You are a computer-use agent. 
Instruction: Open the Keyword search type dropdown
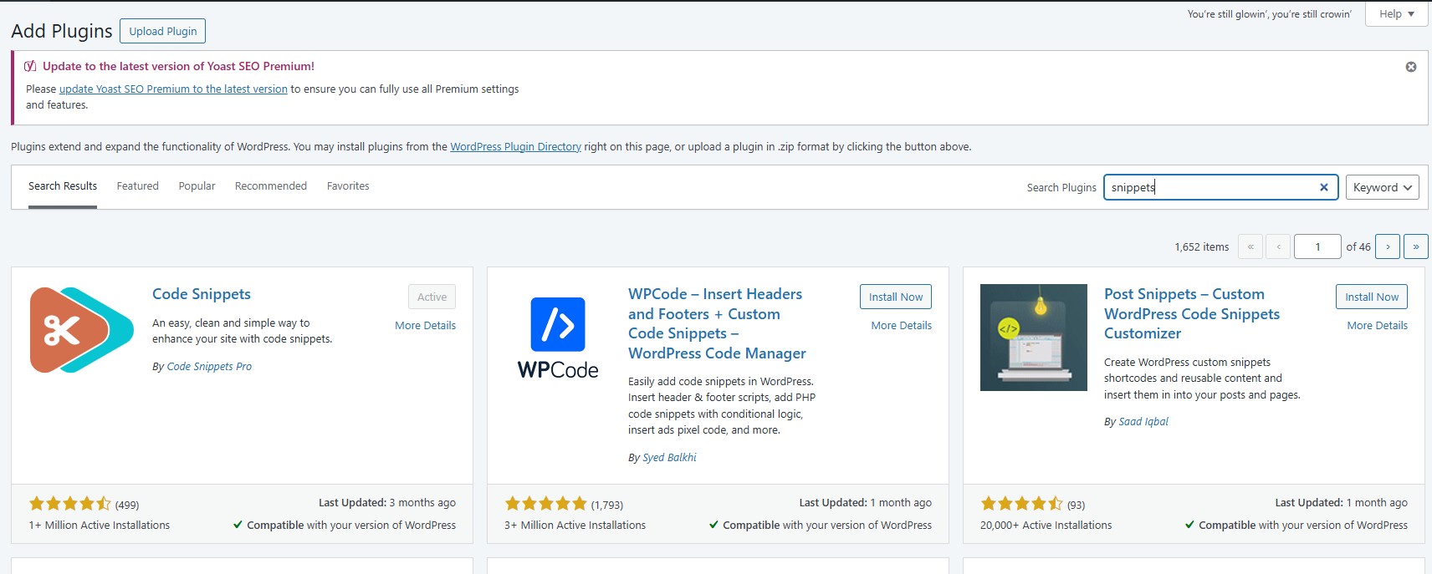pos(1383,187)
